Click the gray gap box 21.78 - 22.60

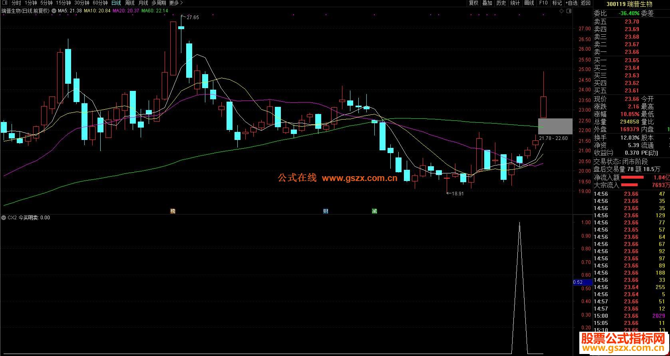(x=555, y=126)
